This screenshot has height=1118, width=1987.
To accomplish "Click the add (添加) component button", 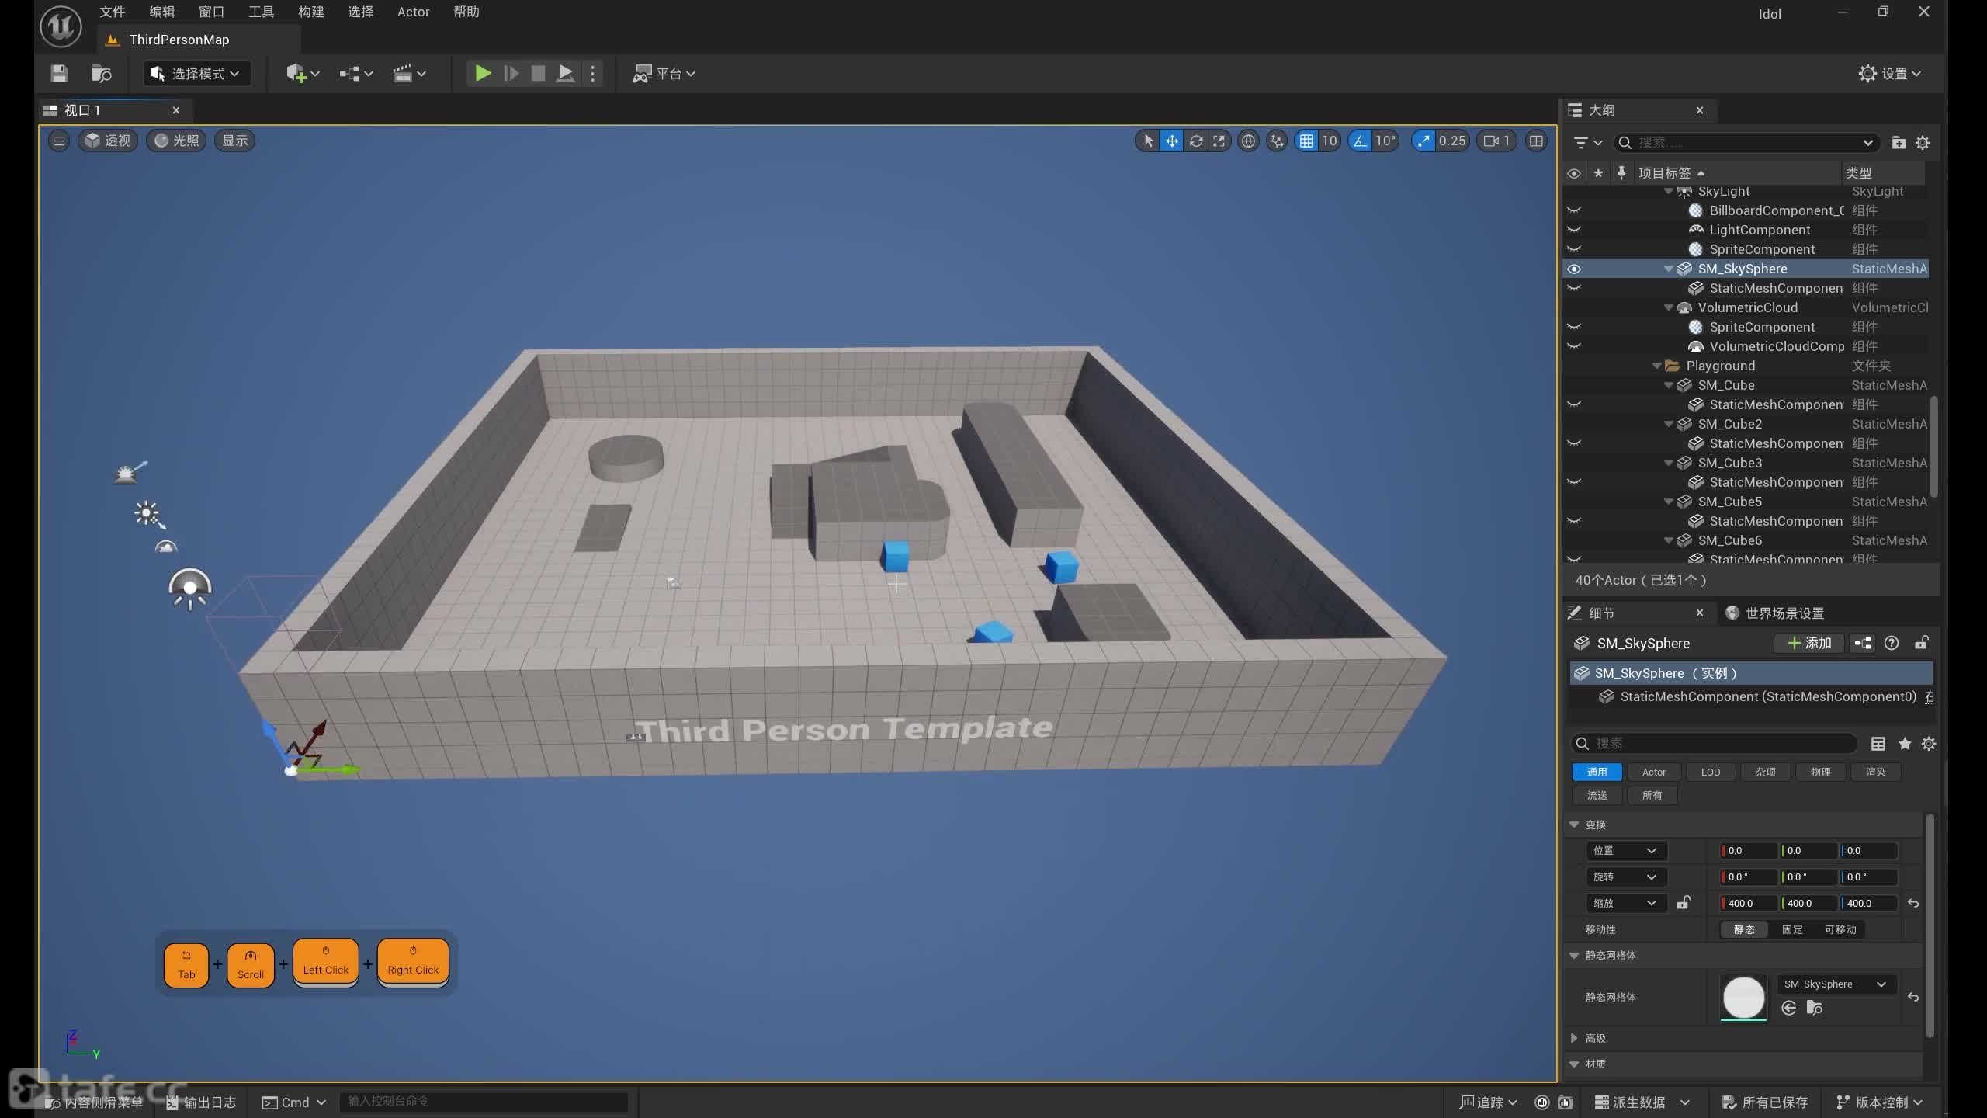I will click(x=1809, y=643).
